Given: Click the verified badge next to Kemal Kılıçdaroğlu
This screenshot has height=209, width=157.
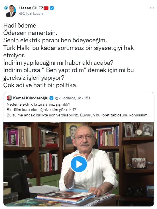Looking at the screenshot, I should coord(52,98).
